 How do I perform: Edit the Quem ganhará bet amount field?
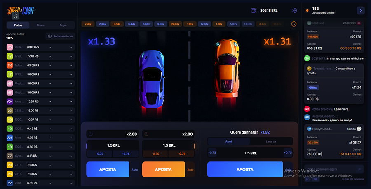pyautogui.click(x=250, y=153)
